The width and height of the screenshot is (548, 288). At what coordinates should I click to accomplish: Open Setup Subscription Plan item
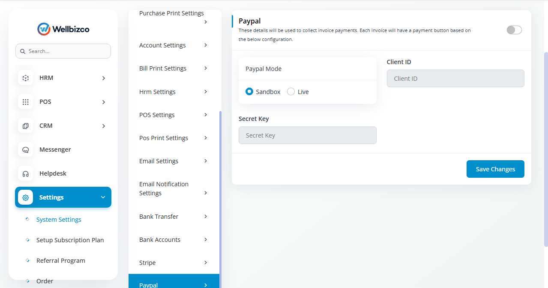point(70,240)
